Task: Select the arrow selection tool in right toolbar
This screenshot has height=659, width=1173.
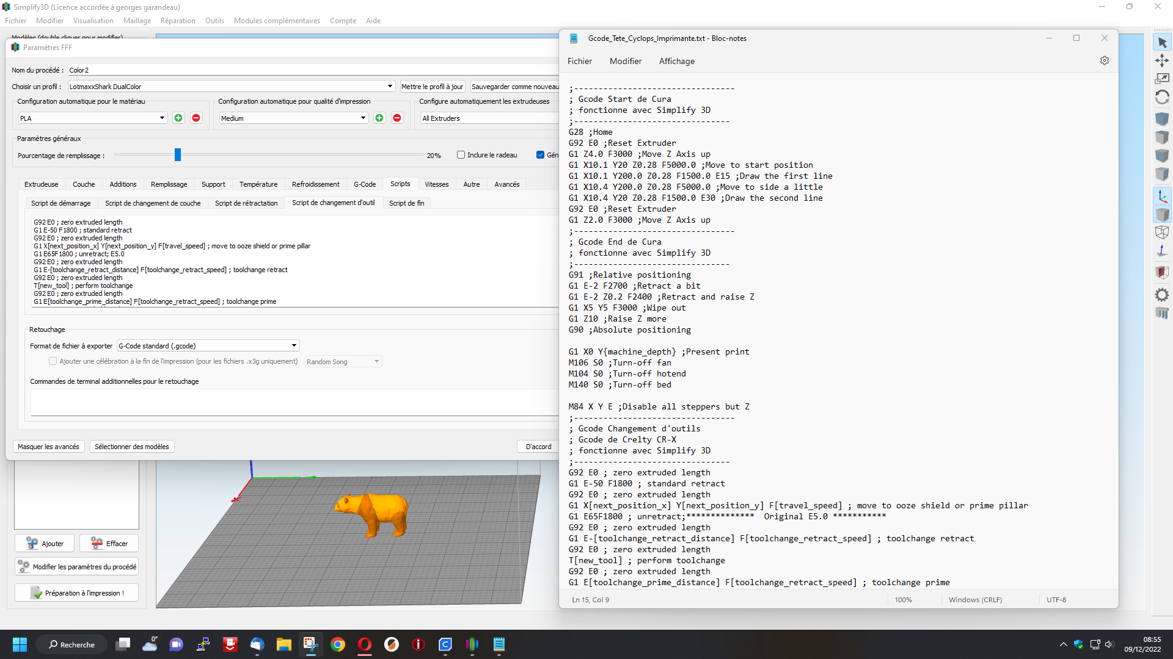Action: [x=1162, y=43]
